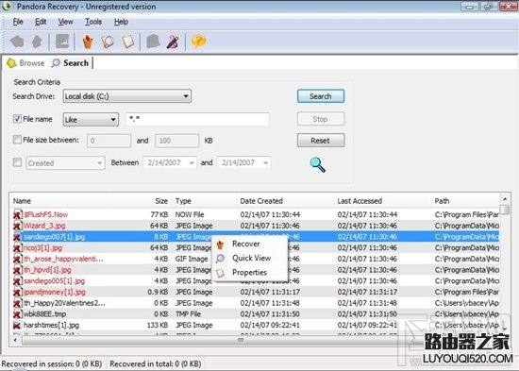Click the Recover toolbar icon
The width and height of the screenshot is (519, 371).
click(x=88, y=42)
